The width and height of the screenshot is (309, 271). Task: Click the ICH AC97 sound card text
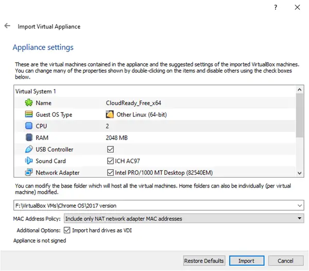coord(127,161)
